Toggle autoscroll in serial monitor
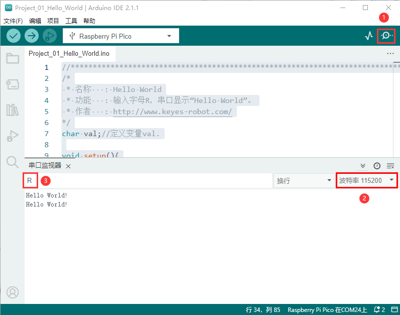Image resolution: width=400 pixels, height=315 pixels. pos(363,166)
